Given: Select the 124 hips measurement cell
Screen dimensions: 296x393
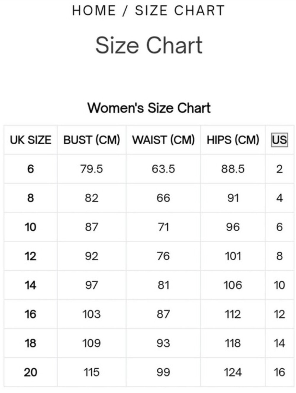Looking at the screenshot, I should [x=233, y=372].
